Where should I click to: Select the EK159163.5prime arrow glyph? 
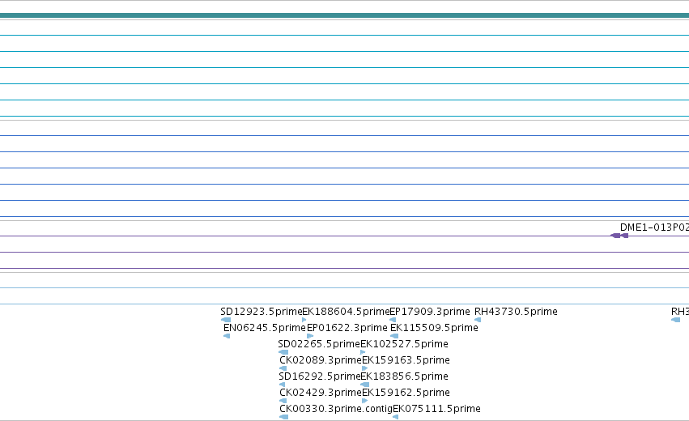pyautogui.click(x=364, y=368)
